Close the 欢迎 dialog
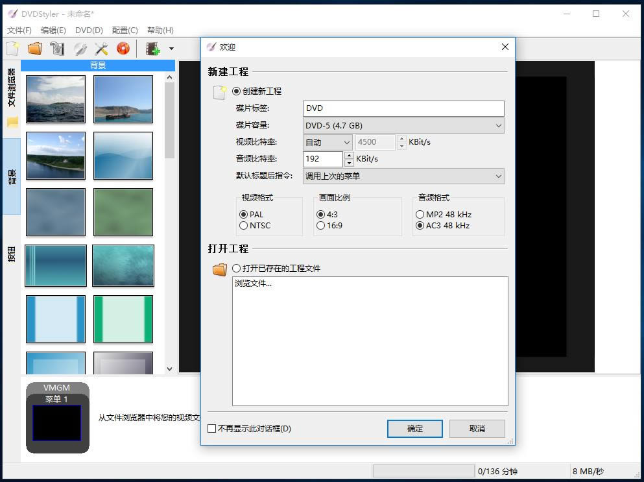Screen dimensions: 644x482 505,47
